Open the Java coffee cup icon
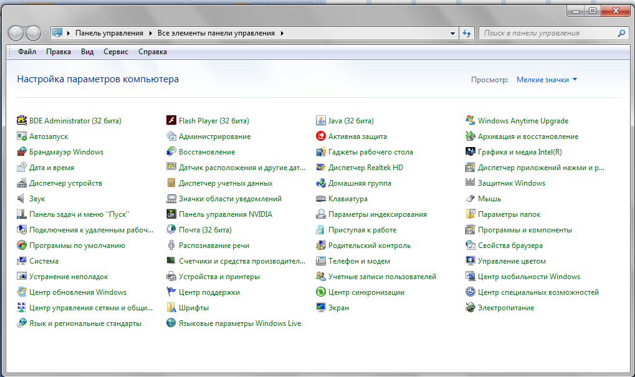Viewport: 635px width, 377px height. (x=321, y=120)
